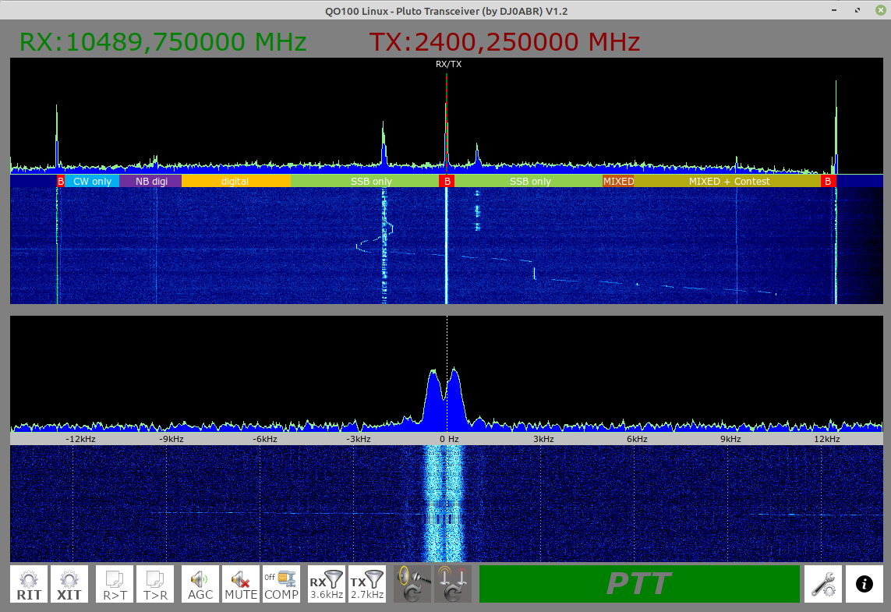This screenshot has width=891, height=612.
Task: Click the CW only band segment
Action: (92, 181)
